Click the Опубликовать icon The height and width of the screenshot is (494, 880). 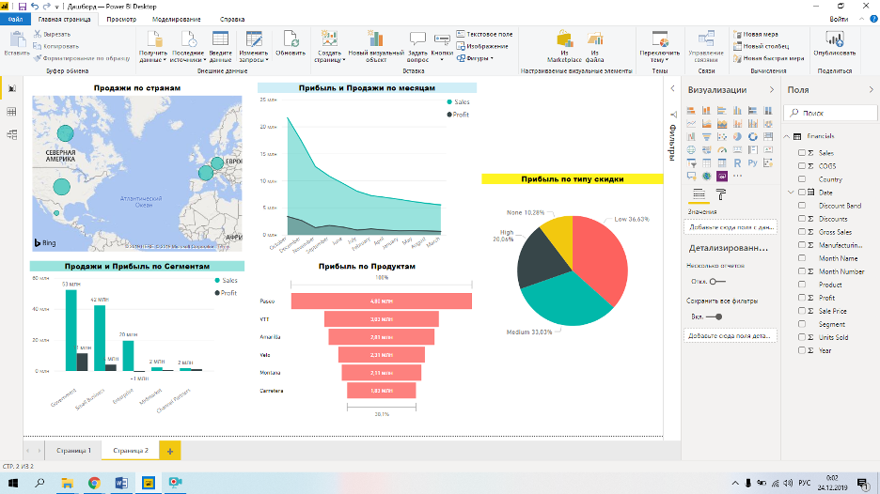click(x=835, y=39)
